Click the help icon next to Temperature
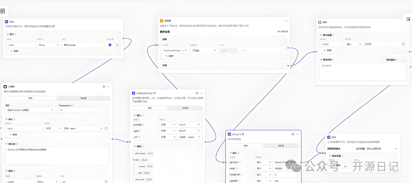The width and height of the screenshot is (412, 183). coord(73,105)
